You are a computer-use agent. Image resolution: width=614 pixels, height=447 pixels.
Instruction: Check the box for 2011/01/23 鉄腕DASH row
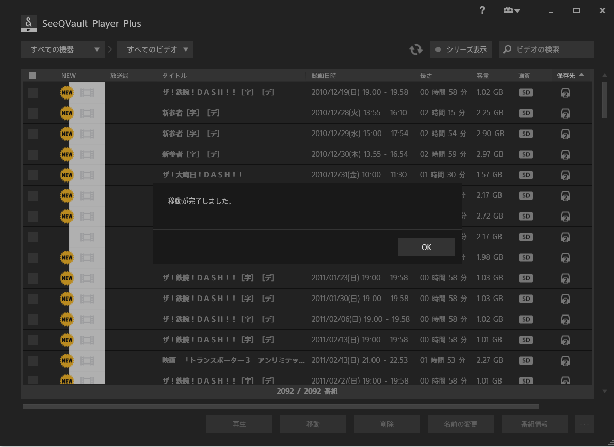[x=33, y=278]
